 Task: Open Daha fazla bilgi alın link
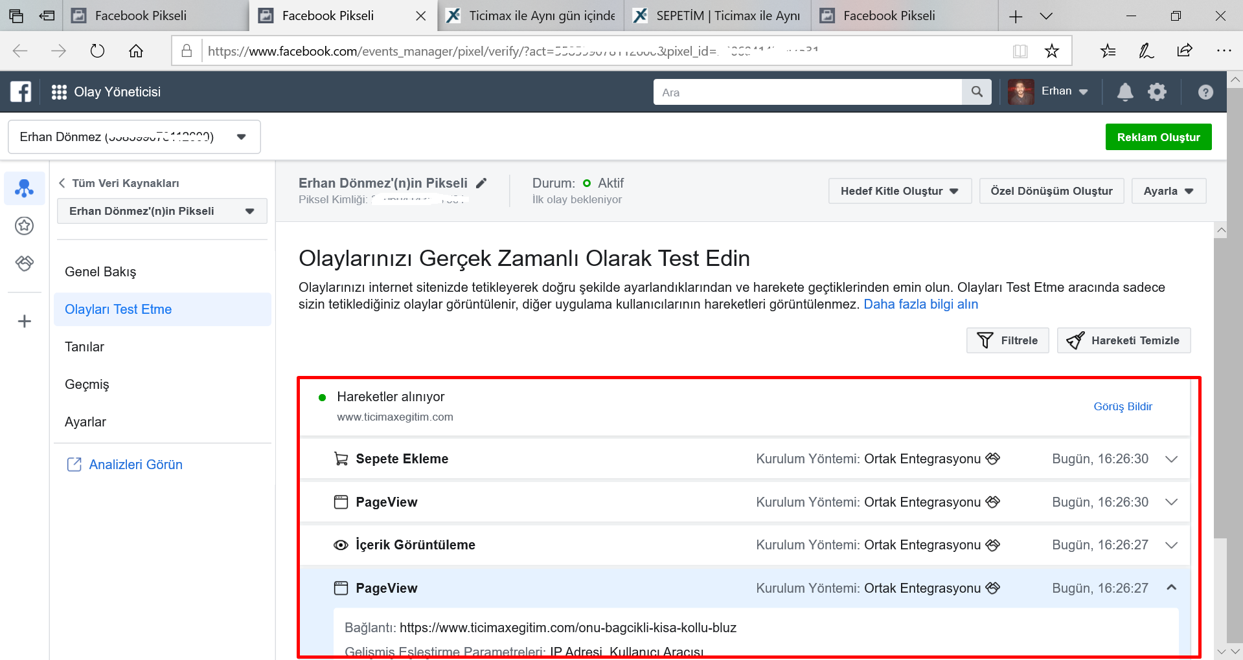pos(920,304)
